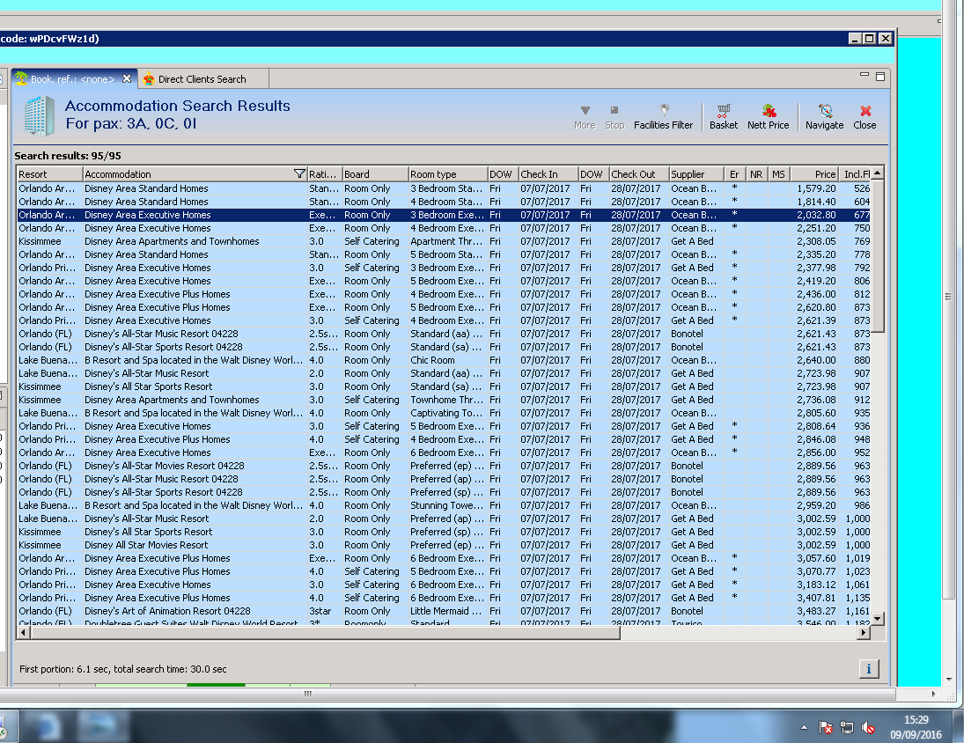
Task: Click the table's scroll up arrow
Action: (878, 173)
